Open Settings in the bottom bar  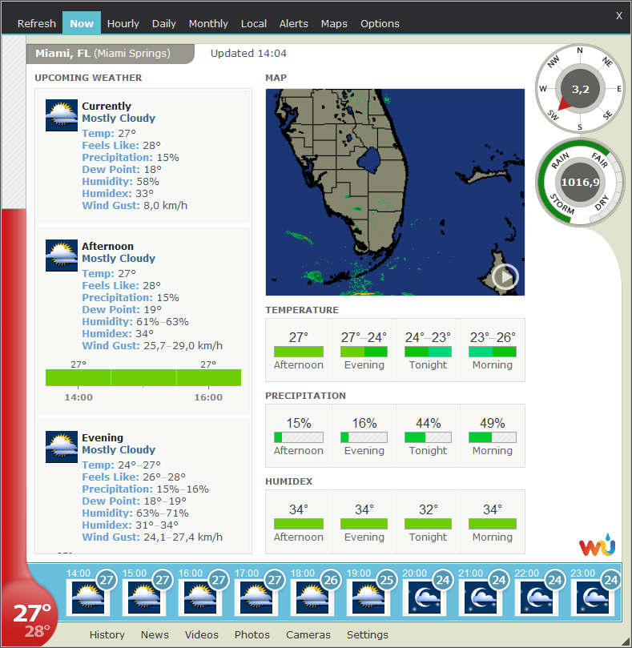(367, 634)
